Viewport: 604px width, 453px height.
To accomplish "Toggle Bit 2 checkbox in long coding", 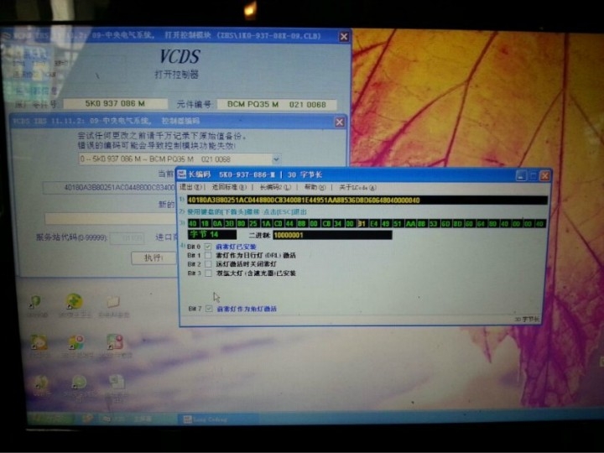I will (208, 264).
